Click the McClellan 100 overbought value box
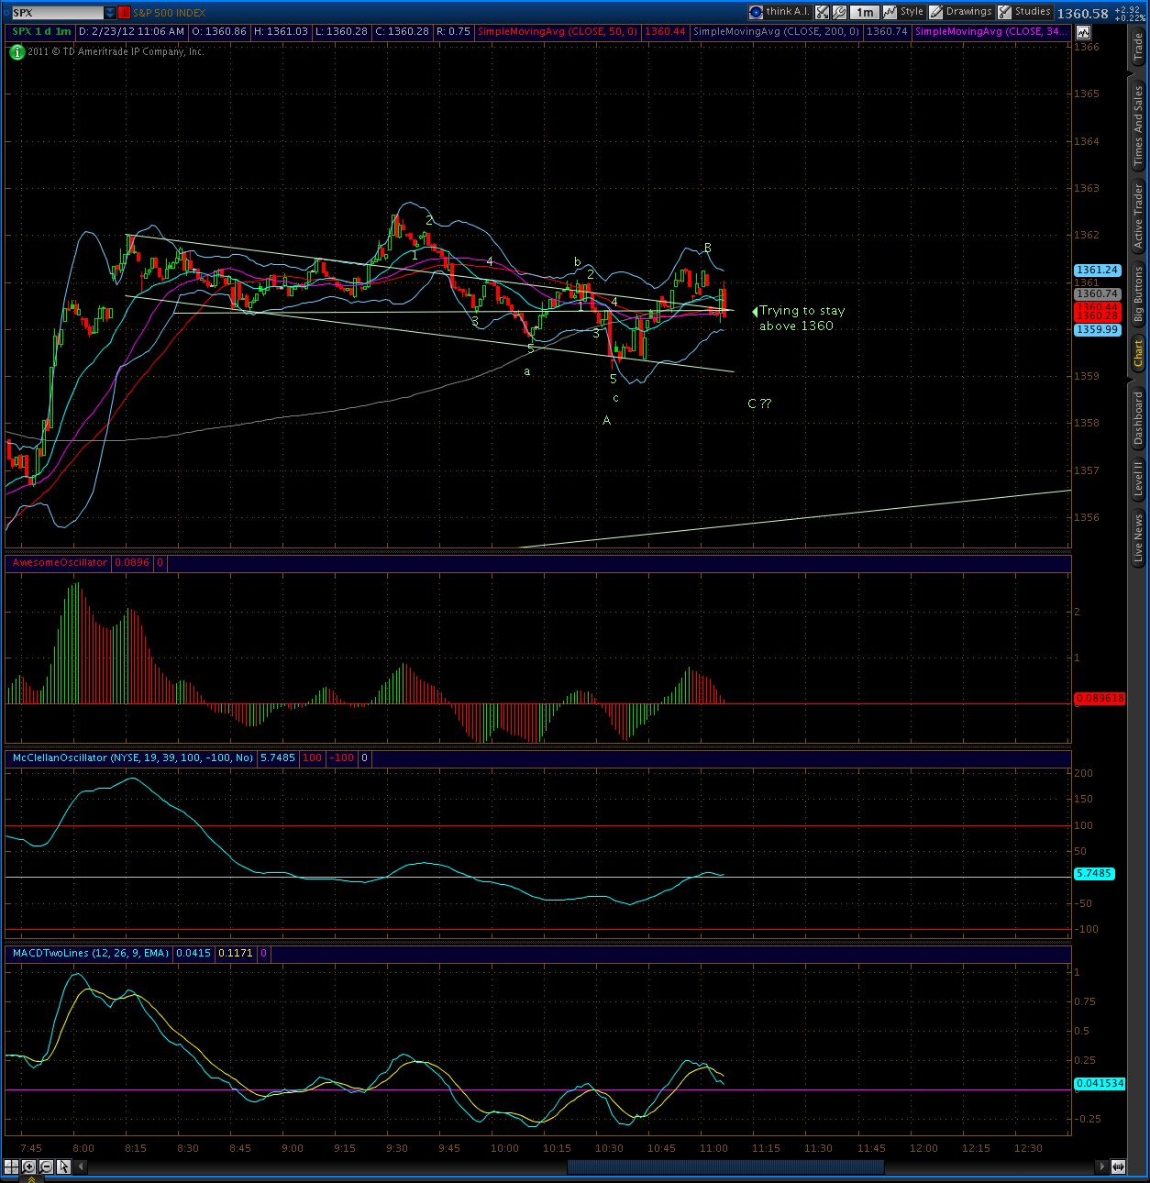Viewport: 1150px width, 1183px height. point(313,758)
